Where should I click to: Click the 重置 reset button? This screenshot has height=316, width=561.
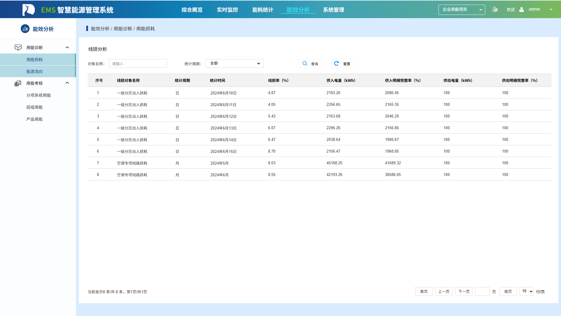click(x=342, y=63)
